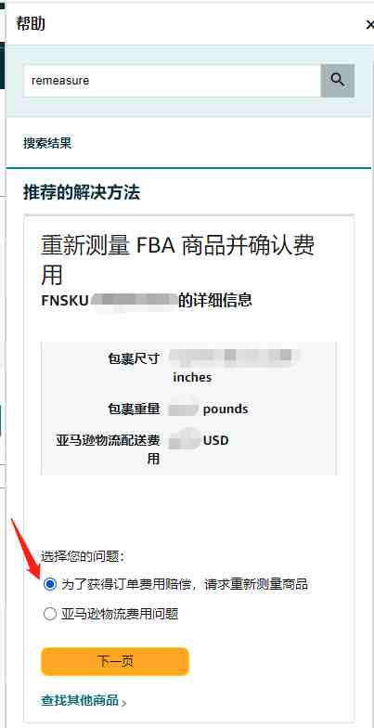Select the 请求重新测量商品 radio button
The height and width of the screenshot is (728, 374).
(50, 584)
